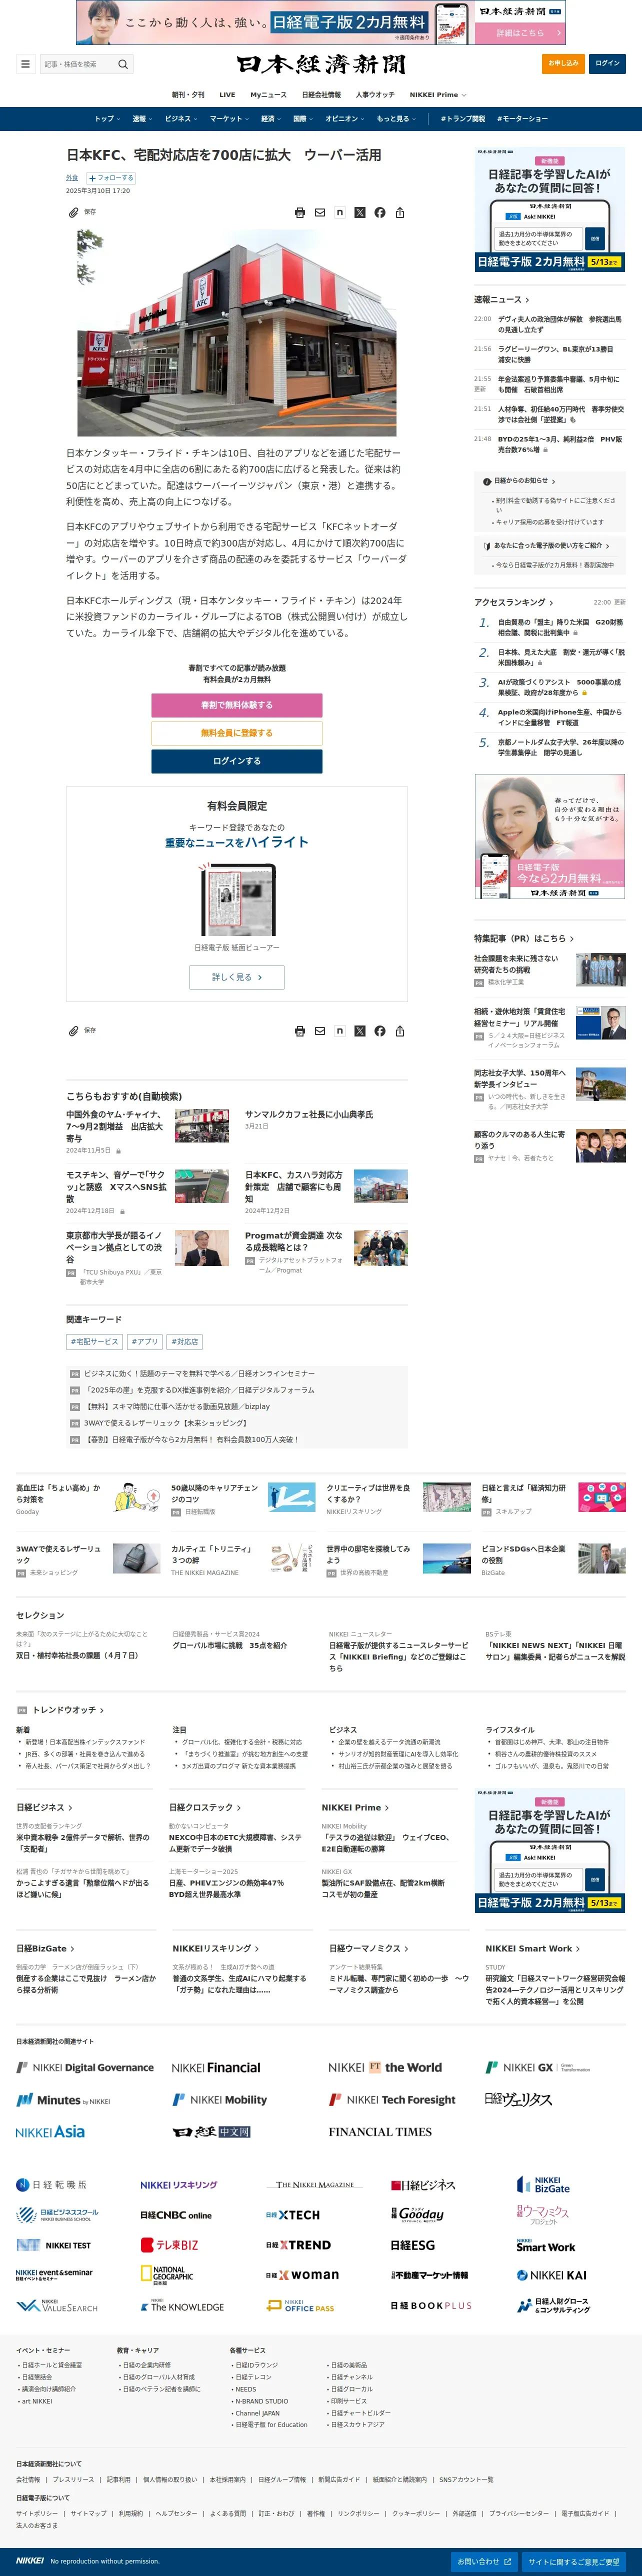The height and width of the screenshot is (2576, 642).
Task: Open the NIKKEI Digital Governance logo
Action: point(85,2068)
